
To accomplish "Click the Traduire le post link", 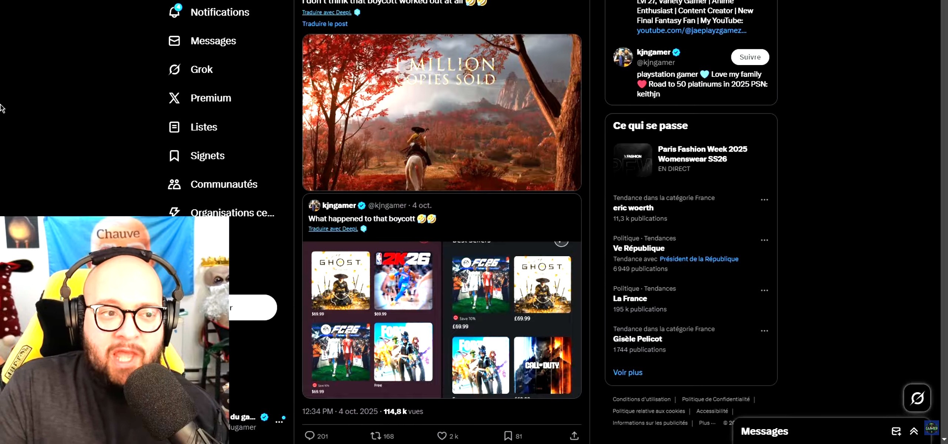I will click(x=325, y=24).
